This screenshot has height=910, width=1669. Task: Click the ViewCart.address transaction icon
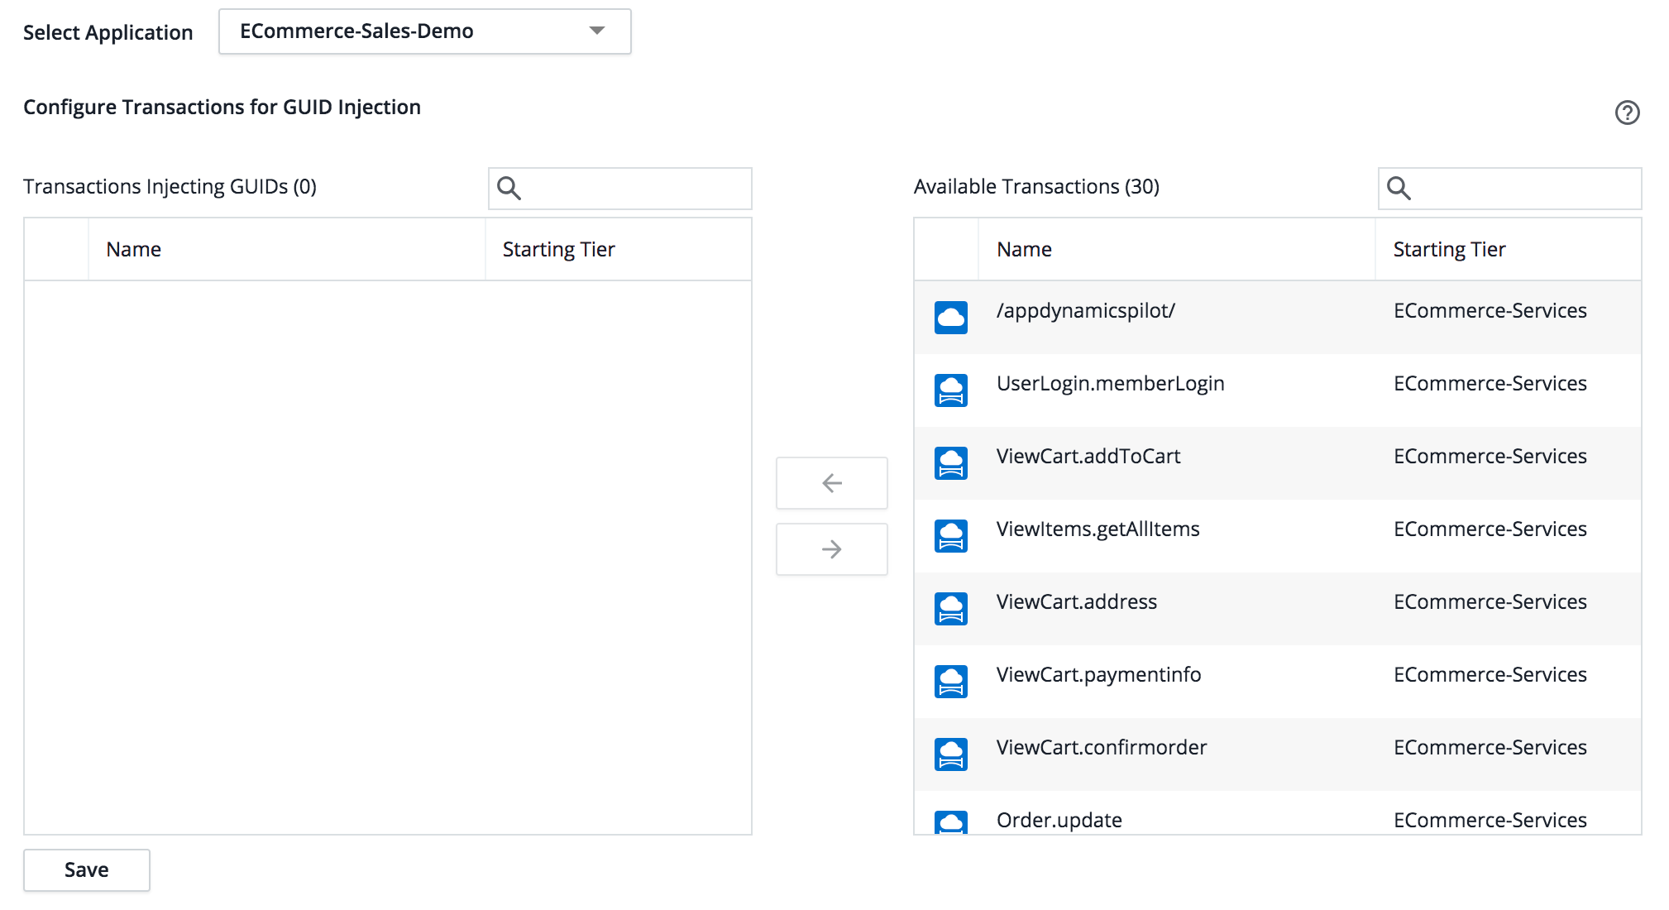[x=951, y=609]
